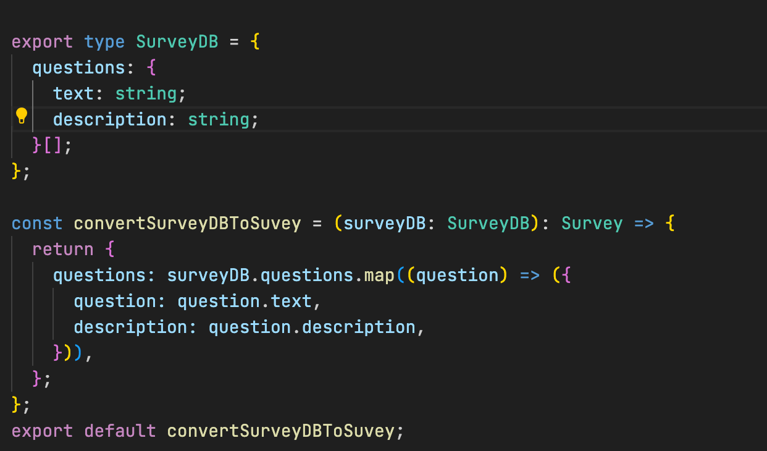Click the 'default' keyword on last line
767x451 pixels.
coord(120,431)
